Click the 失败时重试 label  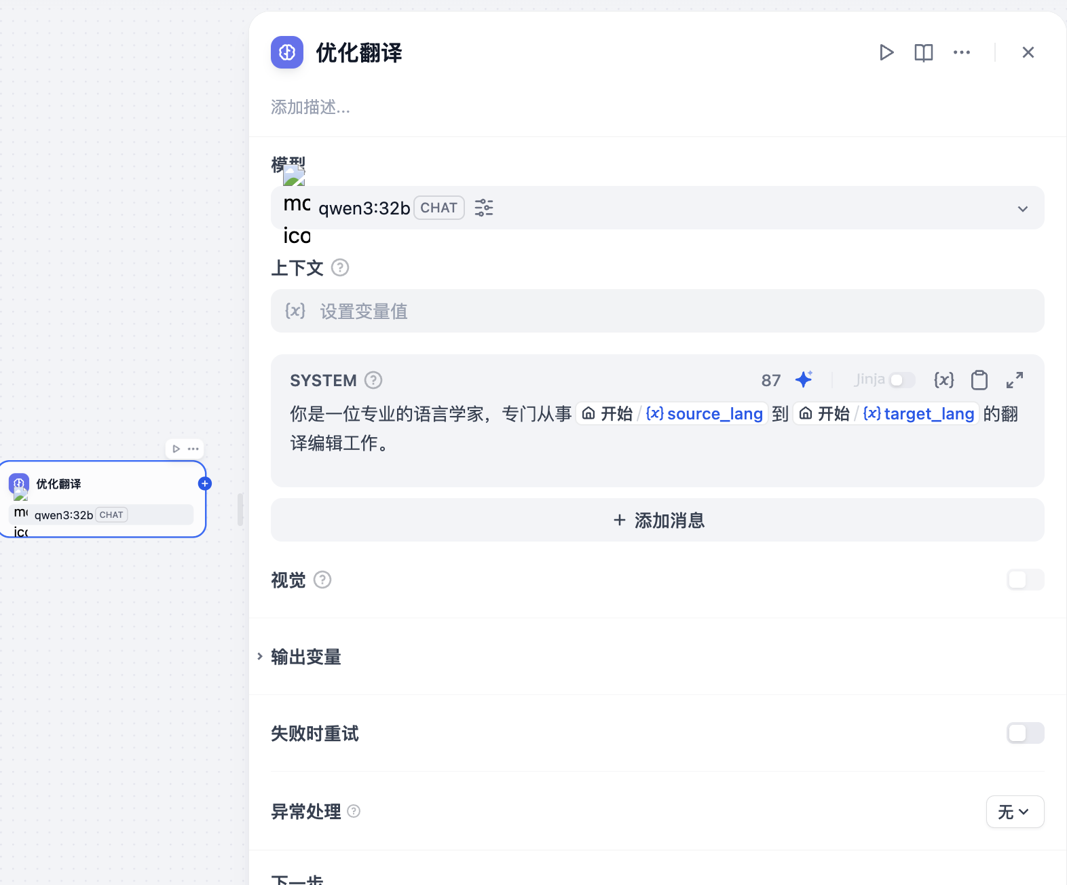pos(314,733)
